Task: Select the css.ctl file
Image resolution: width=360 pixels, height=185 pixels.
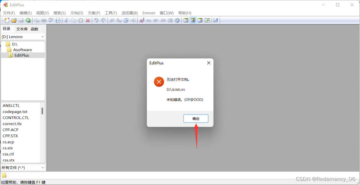Action: tap(8, 154)
